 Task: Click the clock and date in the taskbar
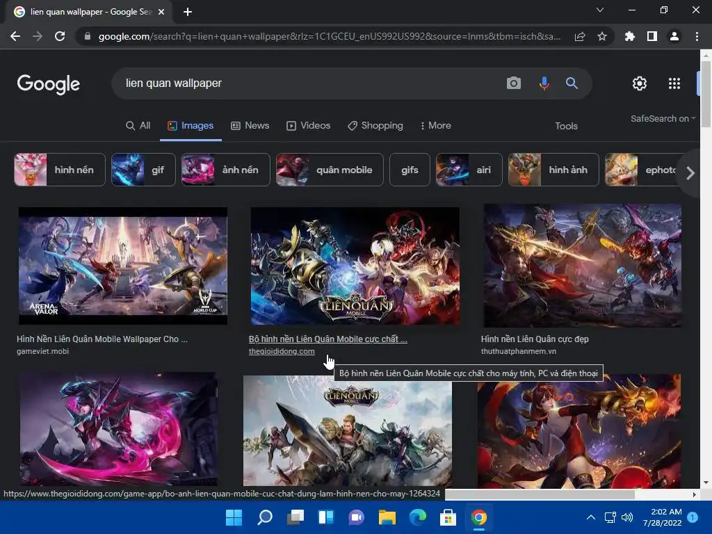[x=662, y=517]
